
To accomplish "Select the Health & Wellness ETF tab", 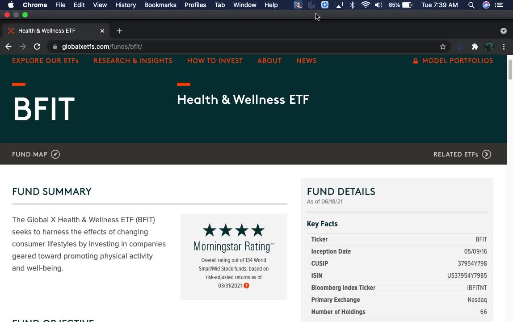I will point(55,31).
